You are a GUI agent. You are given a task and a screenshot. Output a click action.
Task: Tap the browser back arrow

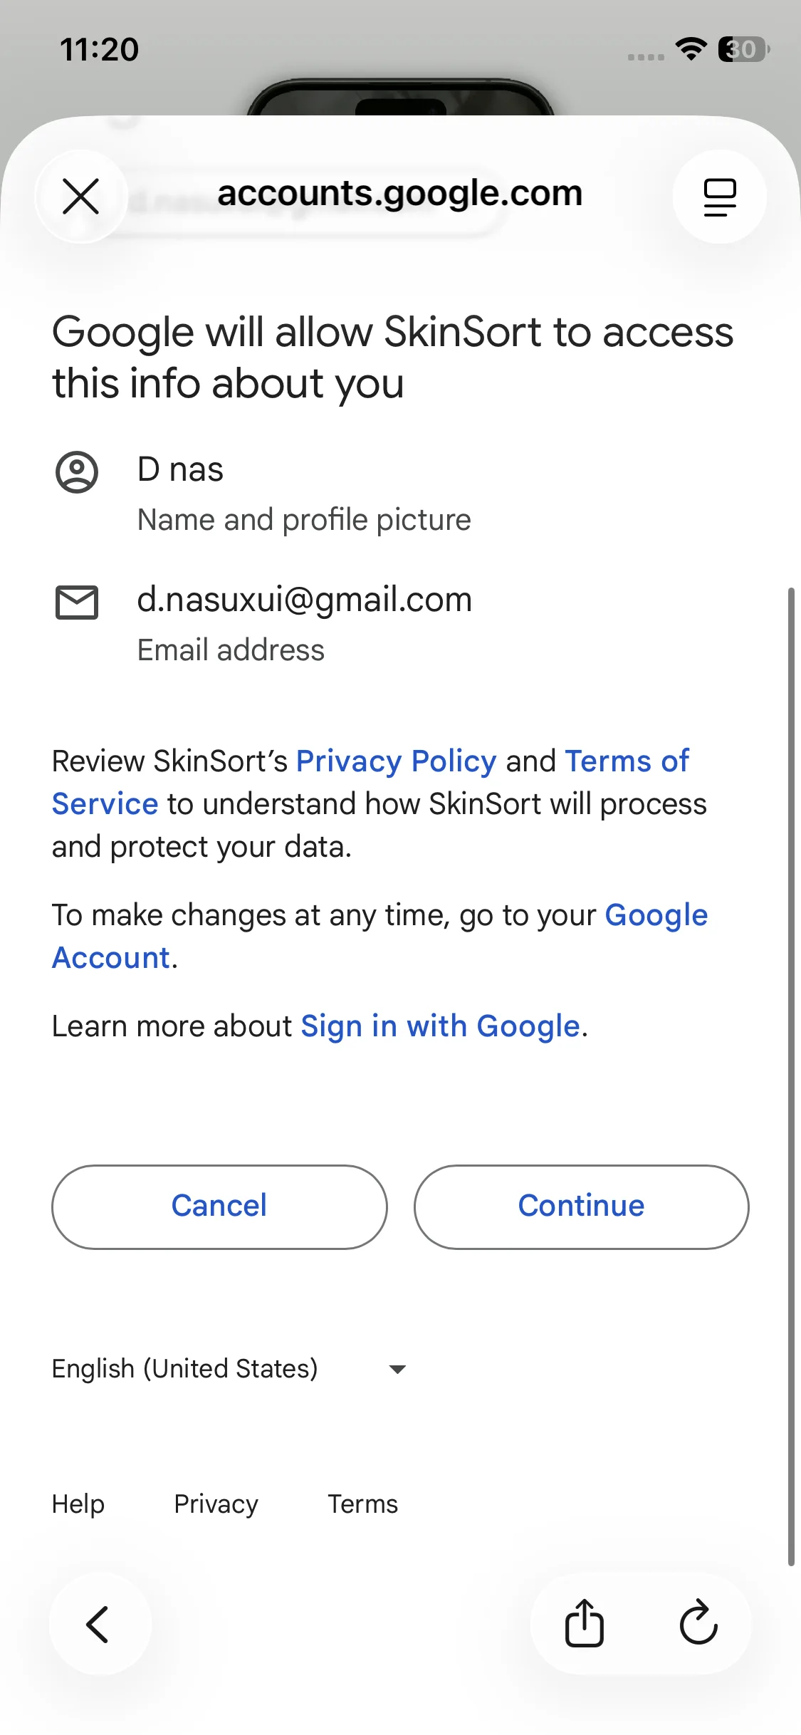99,1625
